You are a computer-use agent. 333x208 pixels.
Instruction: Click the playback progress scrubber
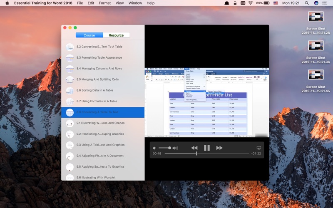[x=196, y=154]
